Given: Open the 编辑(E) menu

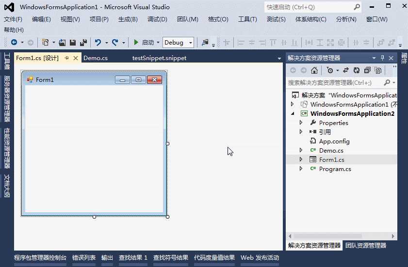Looking at the screenshot, I should (41, 19).
